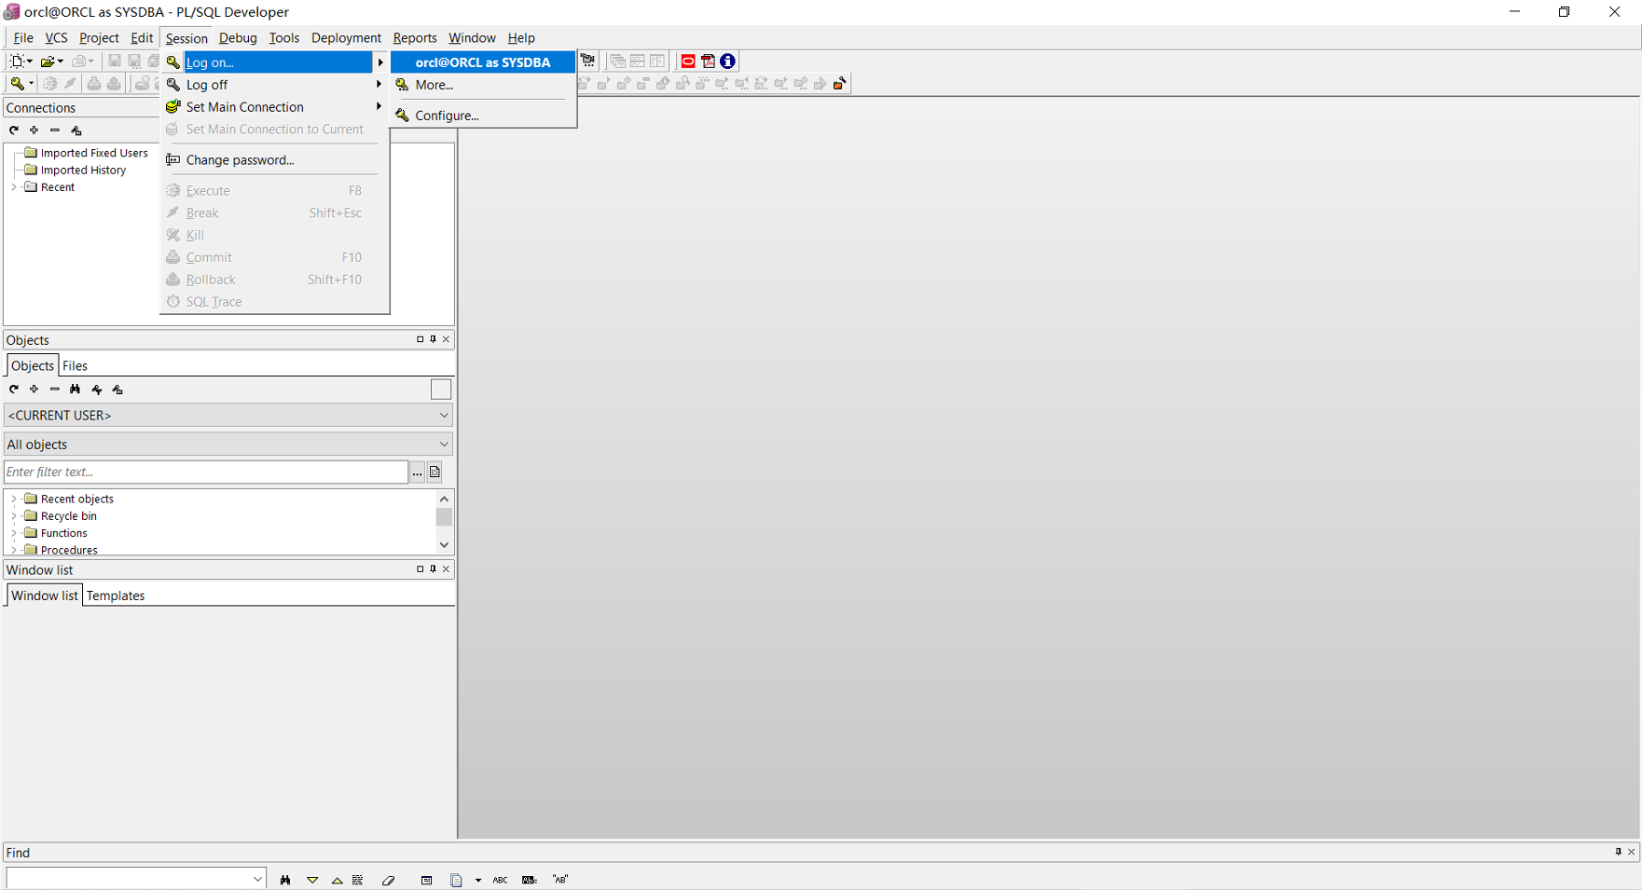Toggle the window search scope icon in Find bar
Image resolution: width=1642 pixels, height=890 pixels.
click(x=426, y=880)
